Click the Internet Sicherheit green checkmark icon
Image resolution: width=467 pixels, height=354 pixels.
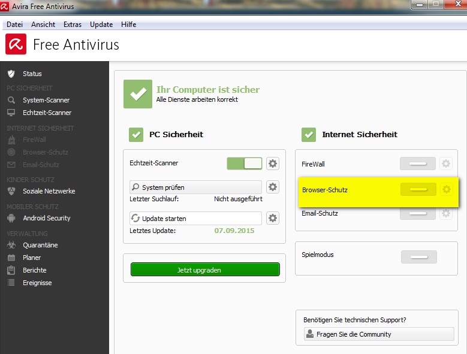pyautogui.click(x=309, y=135)
